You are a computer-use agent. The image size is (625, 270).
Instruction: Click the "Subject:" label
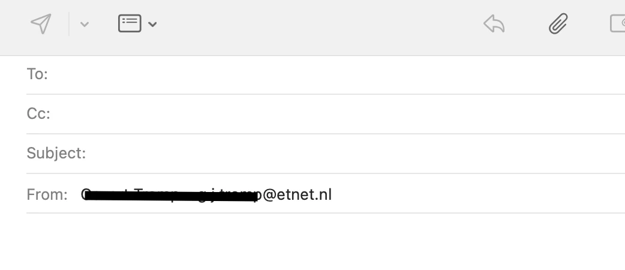[56, 154]
